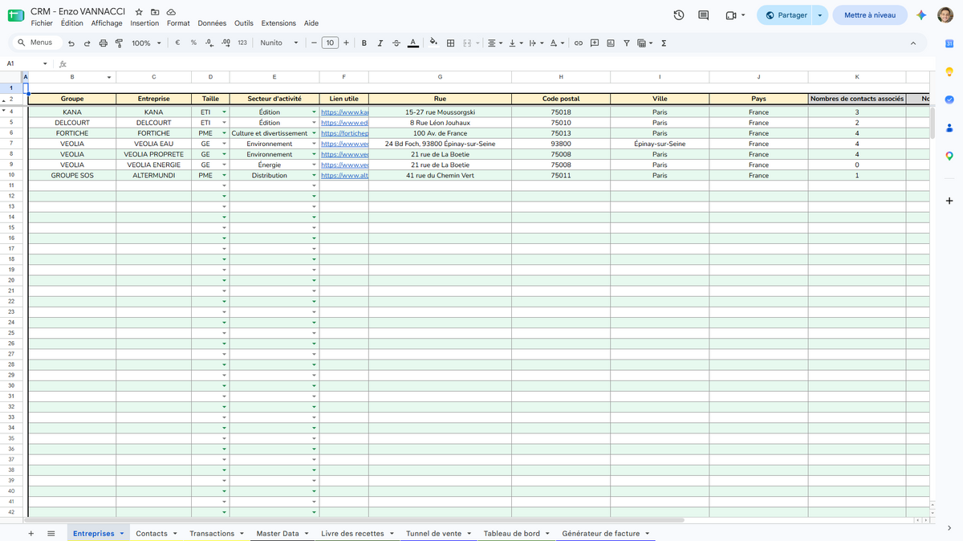963x541 pixels.
Task: Collapse the toolbar with chevron
Action: point(913,43)
